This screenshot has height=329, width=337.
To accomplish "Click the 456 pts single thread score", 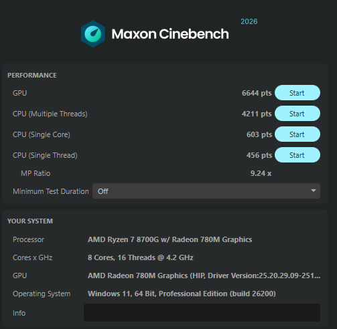I will [x=259, y=155].
